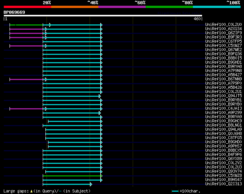The width and height of the screenshot is (244, 194).
Task: Select the UniRef100_Q0J6H8 label
Action: [223, 134]
